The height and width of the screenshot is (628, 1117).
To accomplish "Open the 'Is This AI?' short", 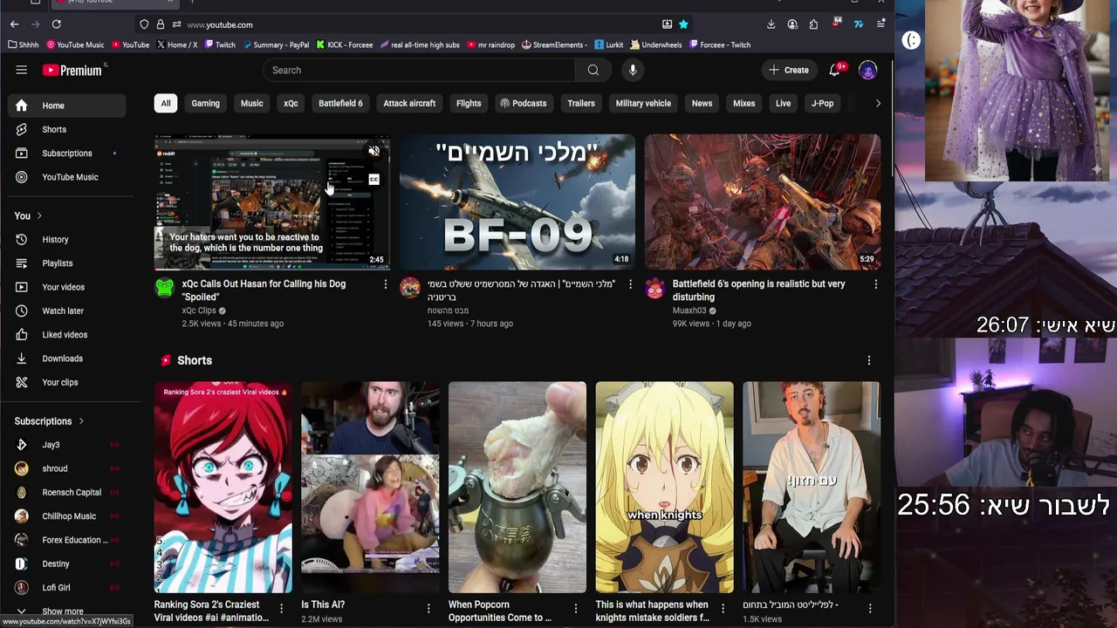I will click(x=370, y=488).
